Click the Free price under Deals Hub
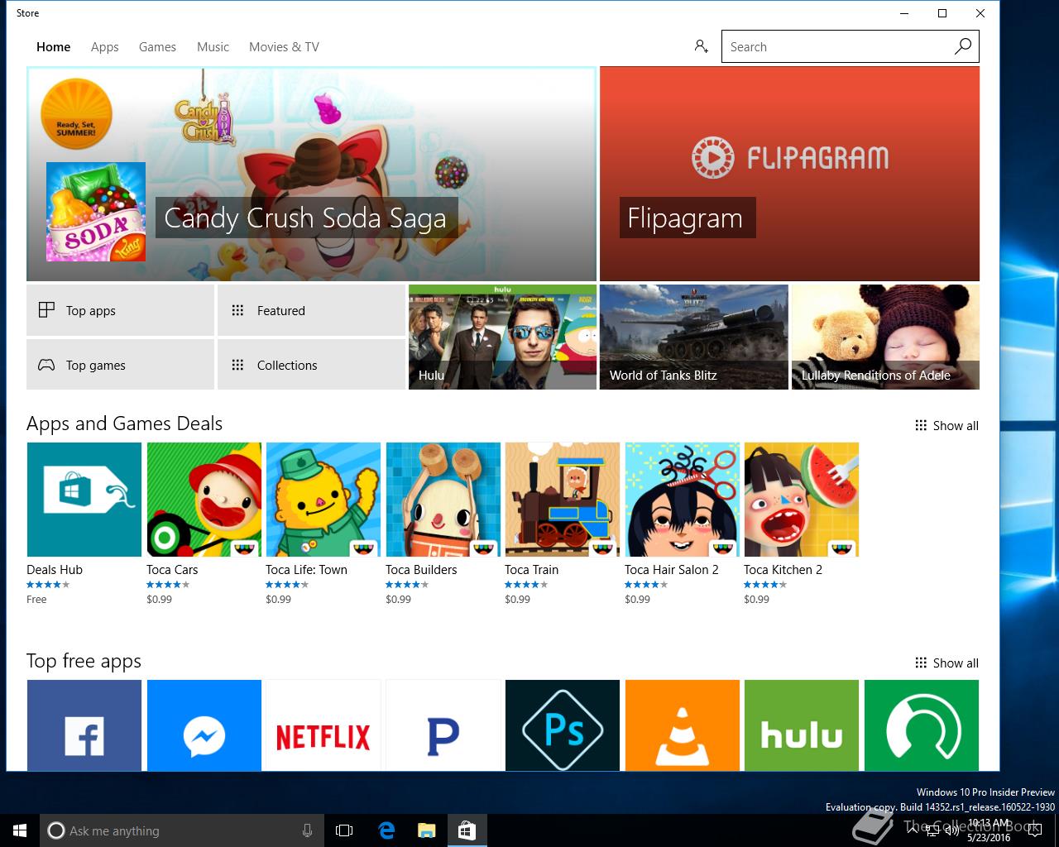 (36, 599)
